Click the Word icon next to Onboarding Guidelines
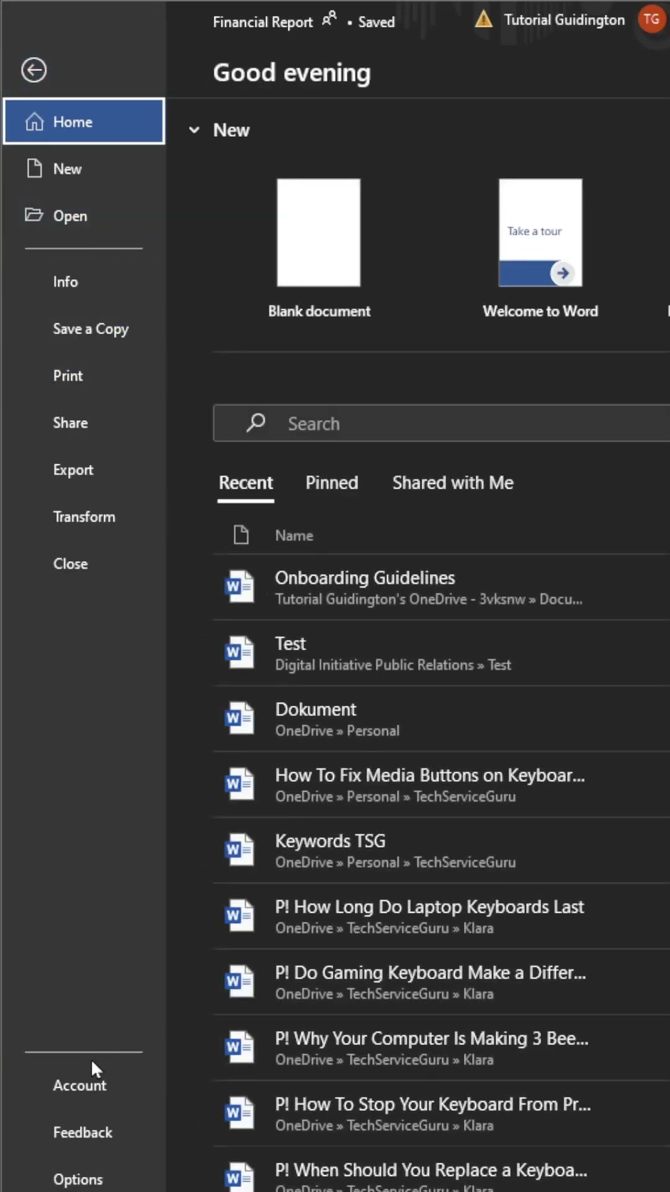The width and height of the screenshot is (670, 1192). pos(239,587)
